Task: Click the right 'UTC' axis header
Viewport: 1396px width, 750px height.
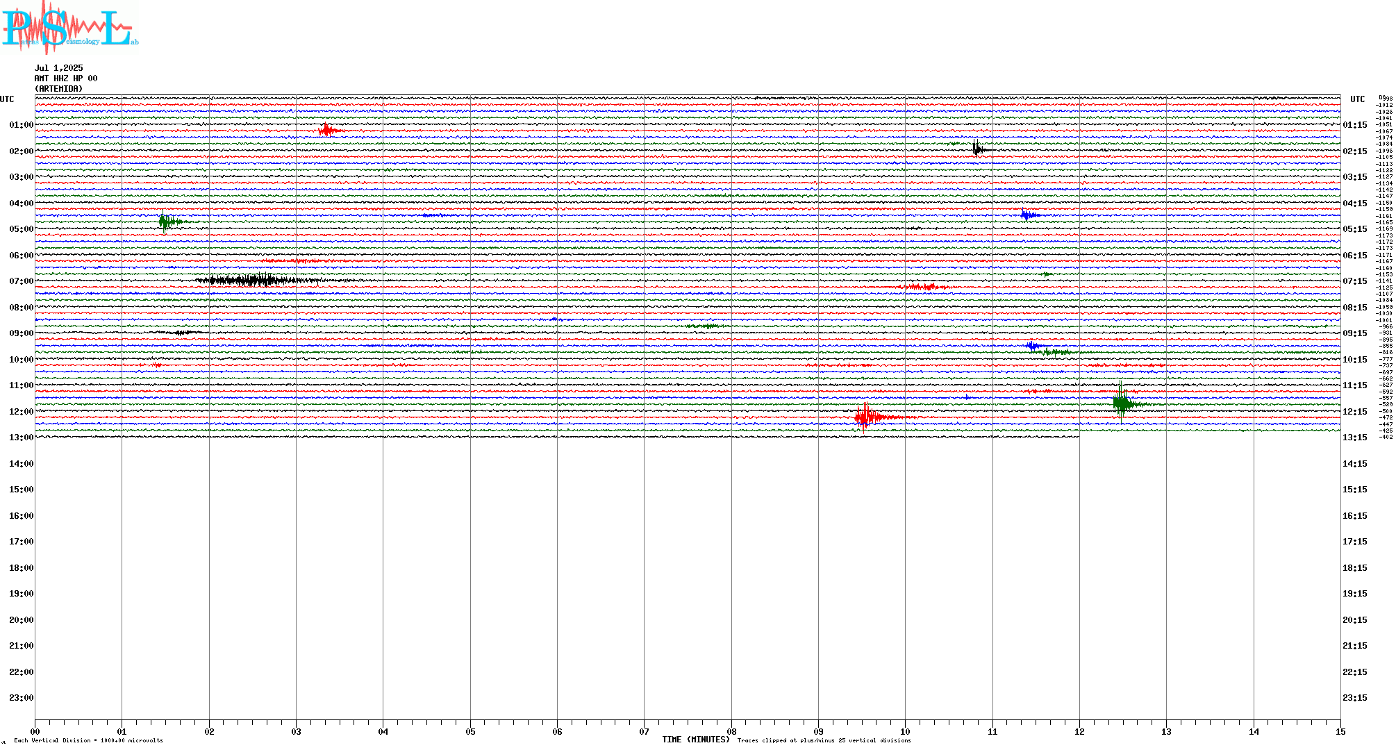Action: tap(1358, 99)
